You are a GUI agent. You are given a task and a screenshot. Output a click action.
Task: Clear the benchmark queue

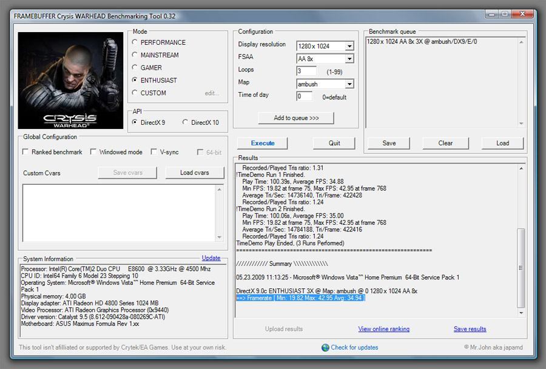coord(445,143)
